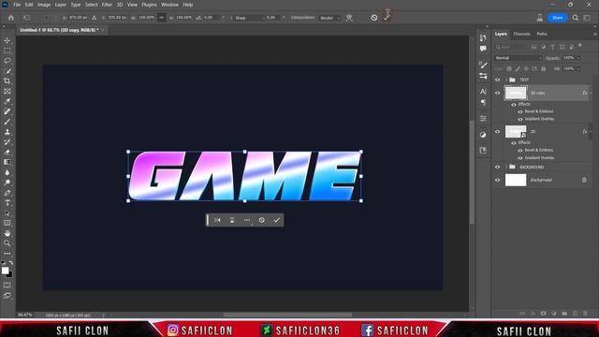Image resolution: width=599 pixels, height=337 pixels.
Task: Select the Eyedropper tool
Action: 7,101
